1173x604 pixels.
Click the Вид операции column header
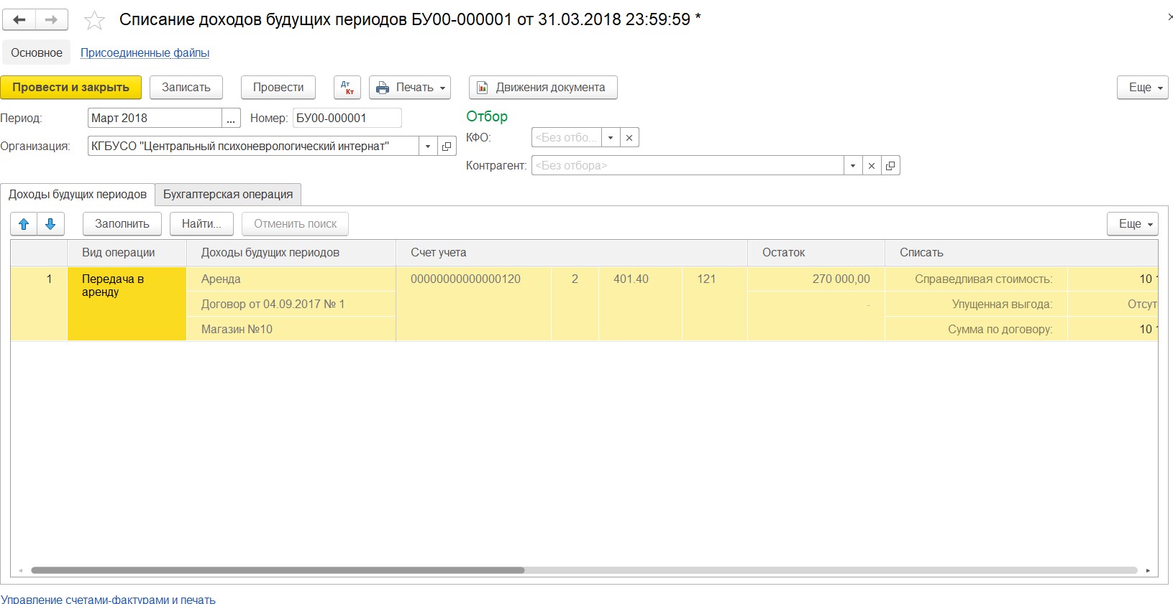tap(127, 253)
